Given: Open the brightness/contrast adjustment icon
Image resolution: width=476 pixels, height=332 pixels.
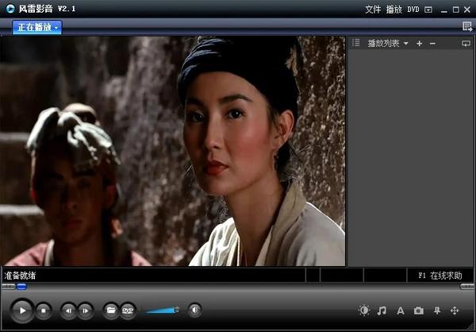Looking at the screenshot, I should coord(364,311).
